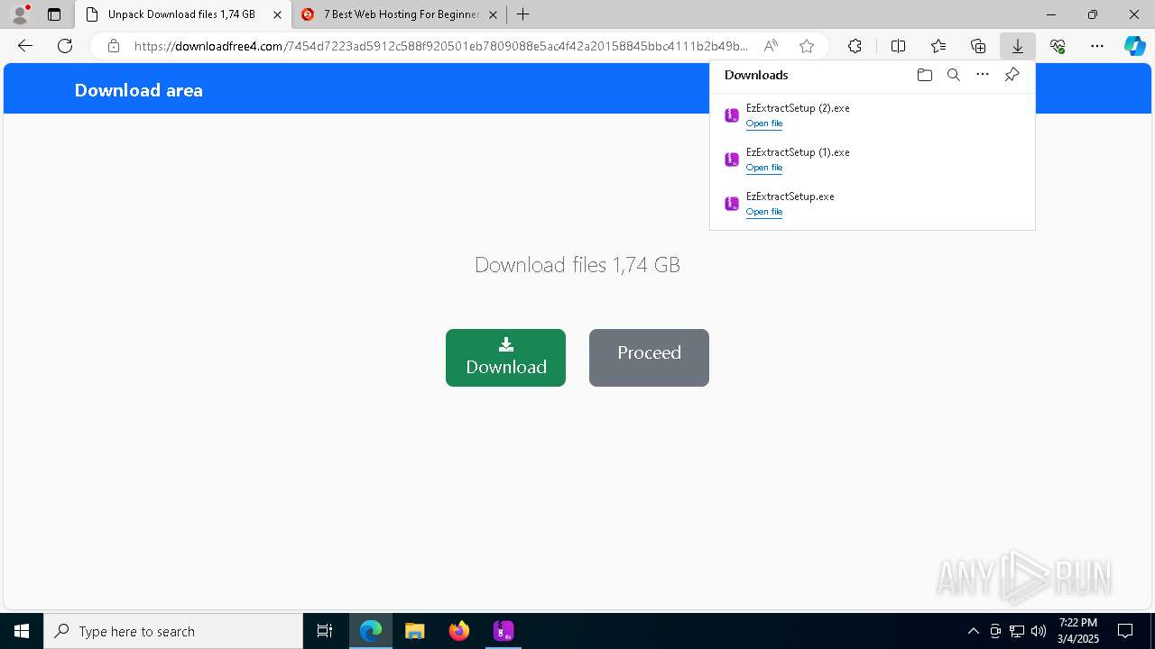This screenshot has height=649, width=1155.
Task: Open downloads folder icon in Downloads panel
Action: (924, 75)
